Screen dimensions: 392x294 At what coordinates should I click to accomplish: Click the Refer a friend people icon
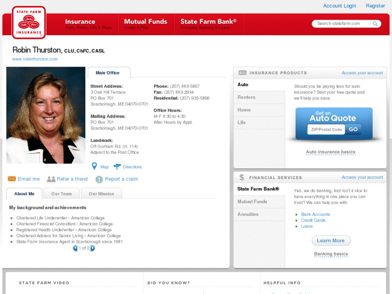click(x=51, y=179)
